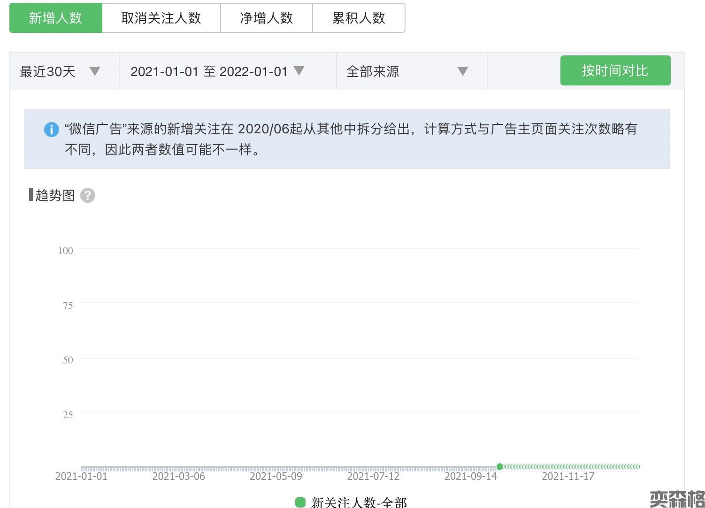This screenshot has width=705, height=508.
Task: Select the 净增人数 tab
Action: pos(266,18)
